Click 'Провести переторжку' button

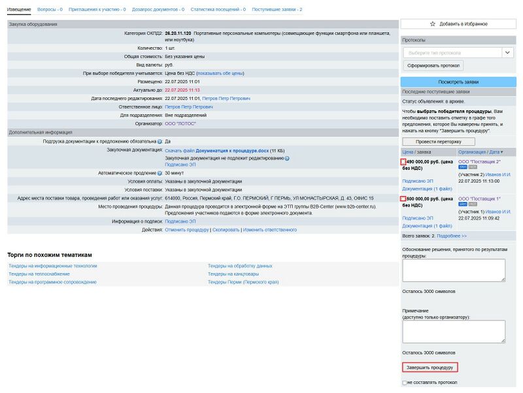439,141
